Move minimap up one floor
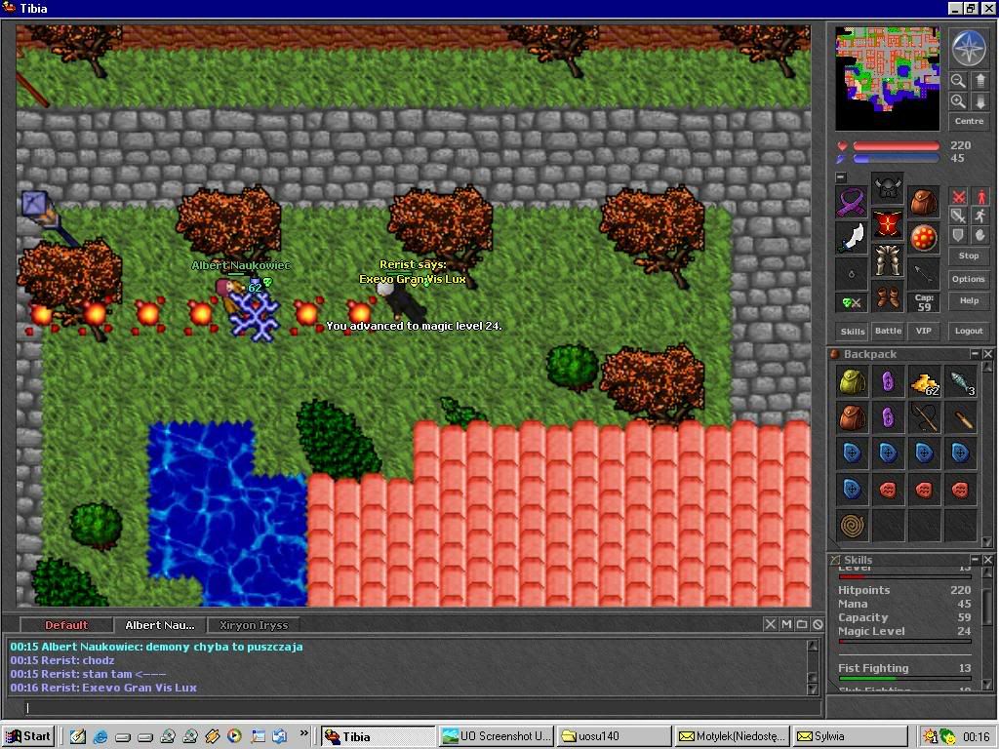This screenshot has height=749, width=999. [979, 81]
